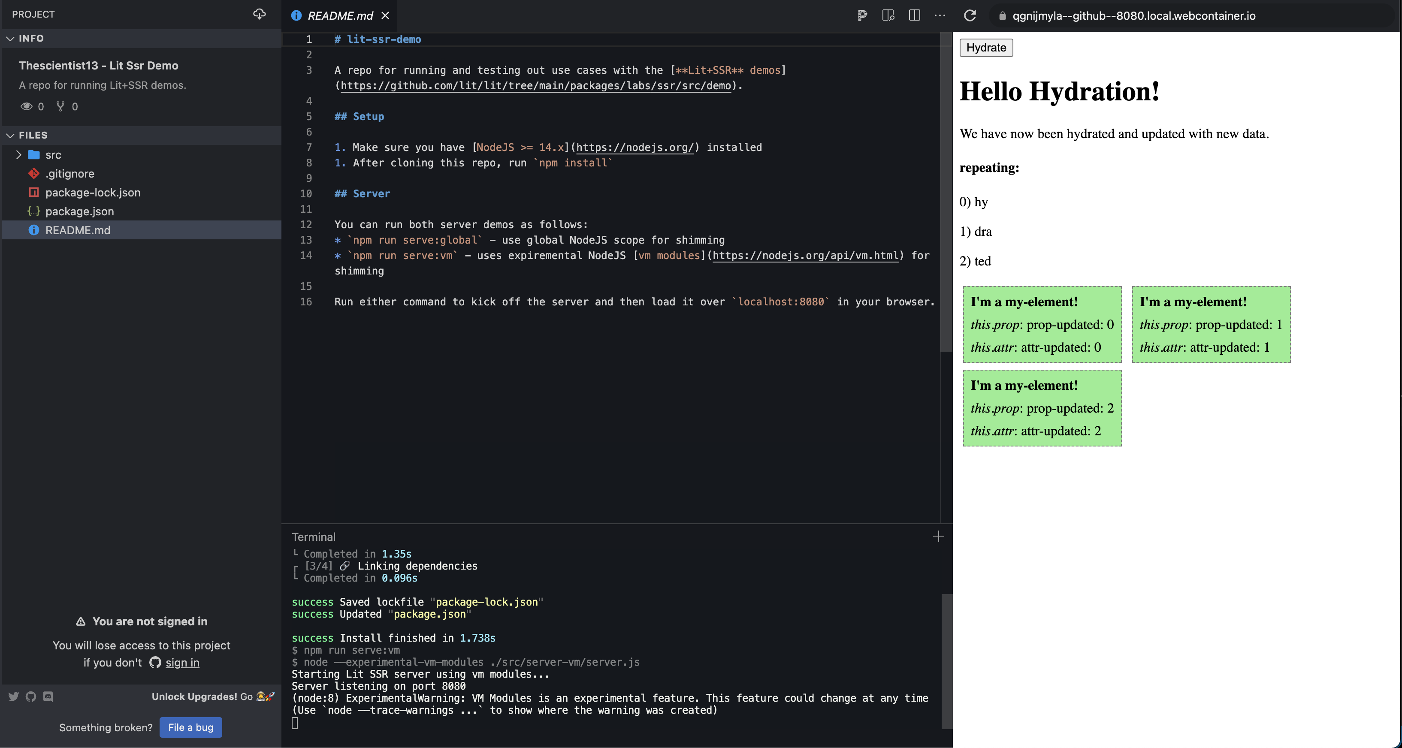Click the terminal cursor prompt line
This screenshot has width=1402, height=748.
[x=294, y=723]
